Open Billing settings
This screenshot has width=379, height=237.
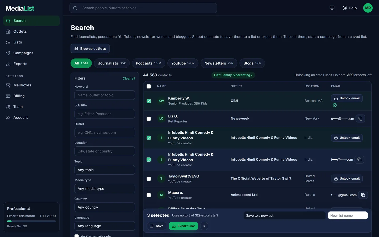click(31, 96)
